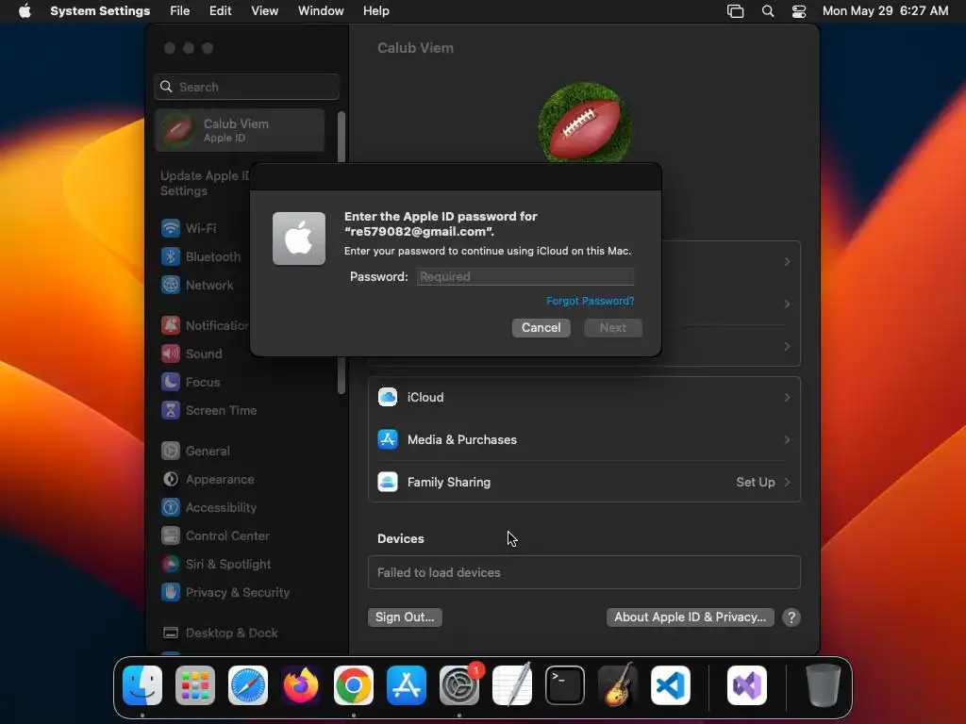Open the System Settings app menu
Viewport: 966px width, 724px height.
pos(100,11)
